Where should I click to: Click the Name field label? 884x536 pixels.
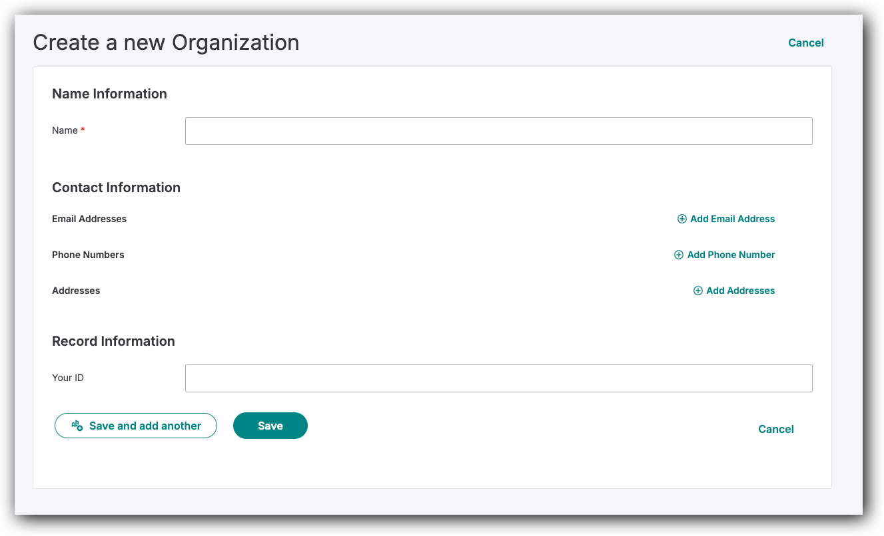[65, 130]
